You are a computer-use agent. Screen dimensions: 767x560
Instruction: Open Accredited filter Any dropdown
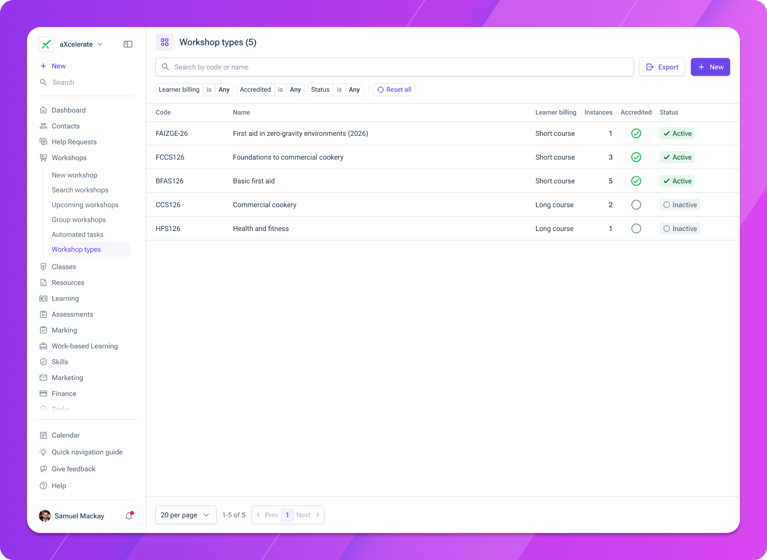[295, 90]
